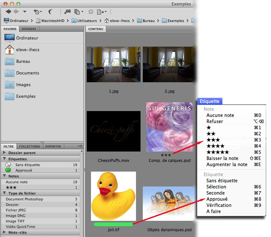Open the recent files clock icon
Viewport: 271px width, 237px height.
tap(37, 12)
